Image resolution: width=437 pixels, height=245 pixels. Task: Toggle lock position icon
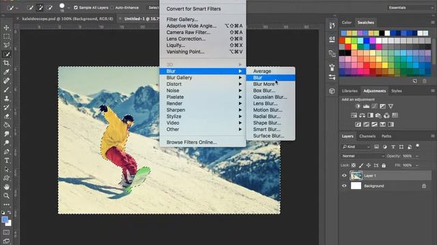click(369, 165)
